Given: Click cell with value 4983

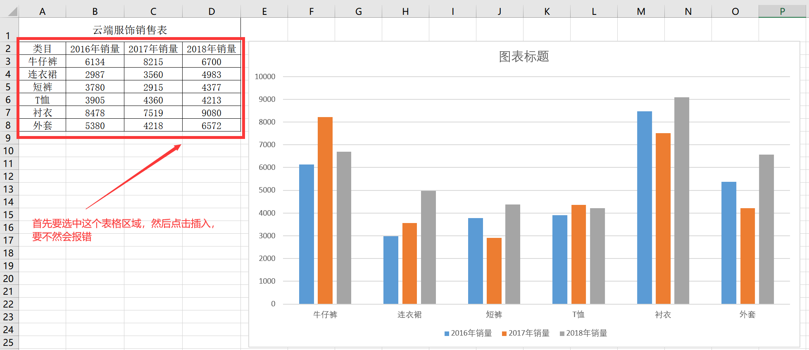Looking at the screenshot, I should 212,74.
